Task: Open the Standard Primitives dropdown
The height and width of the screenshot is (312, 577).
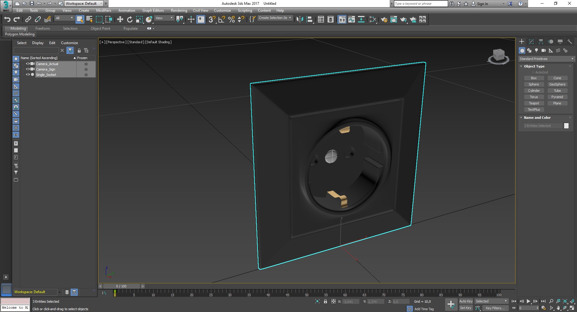Action: click(x=546, y=59)
